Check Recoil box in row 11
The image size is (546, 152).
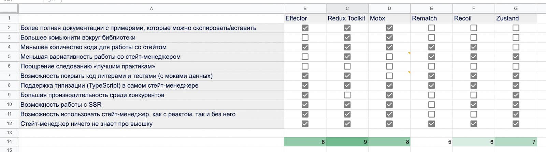[474, 114]
